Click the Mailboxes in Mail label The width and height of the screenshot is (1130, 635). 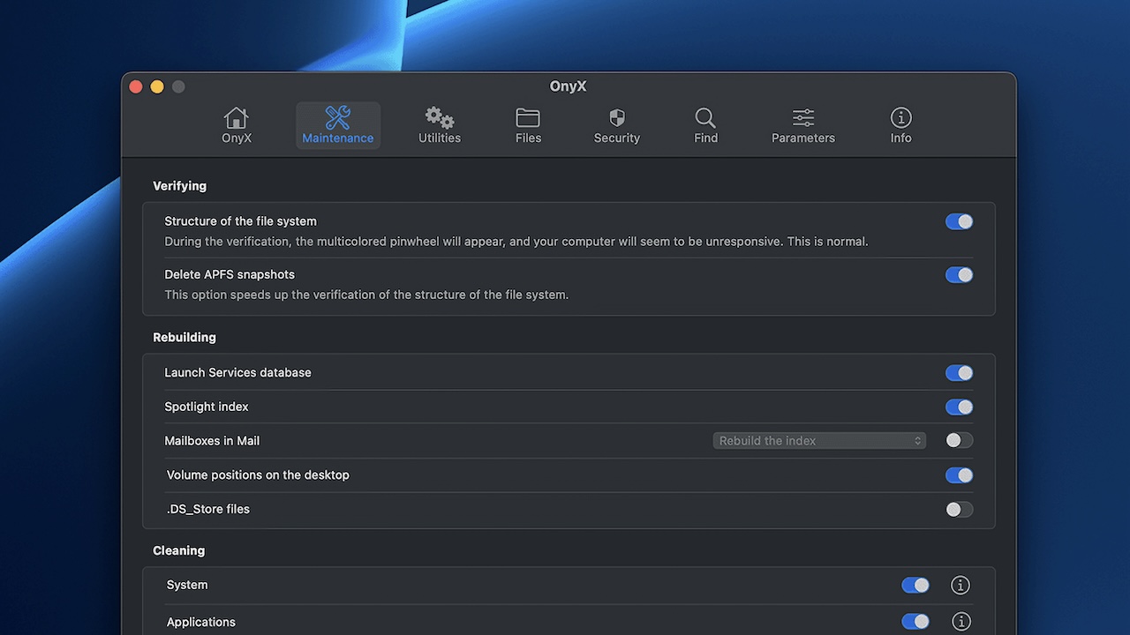[x=212, y=441]
